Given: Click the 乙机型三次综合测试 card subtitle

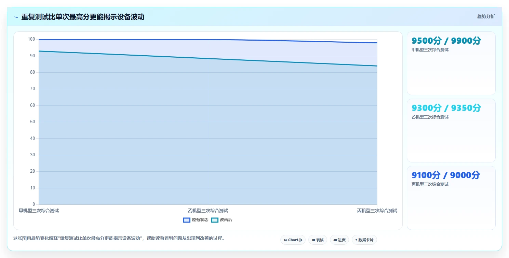Looking at the screenshot, I should tap(430, 117).
